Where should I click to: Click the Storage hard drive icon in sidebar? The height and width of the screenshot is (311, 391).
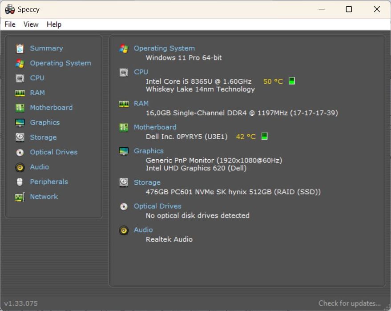coord(20,137)
